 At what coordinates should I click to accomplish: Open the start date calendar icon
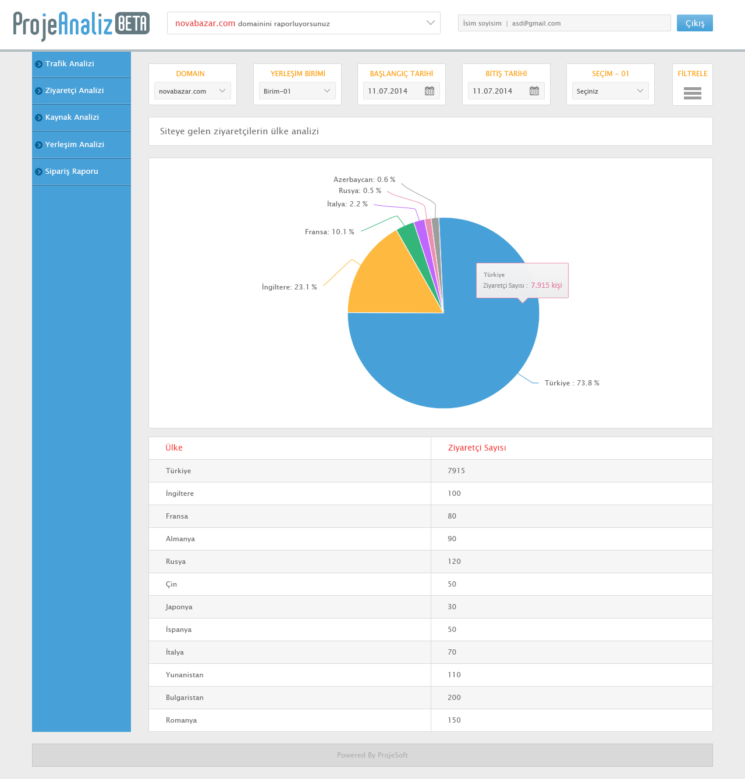(x=430, y=91)
